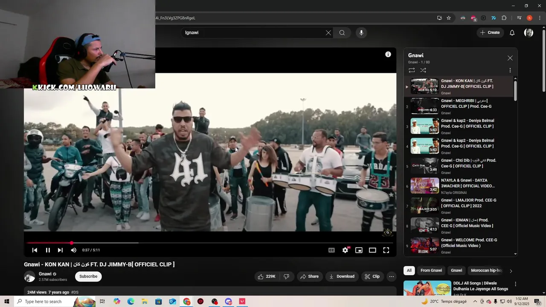Select Gnawi - IDMAN playlist video
Viewport: 546px width, 307px height.
459,226
